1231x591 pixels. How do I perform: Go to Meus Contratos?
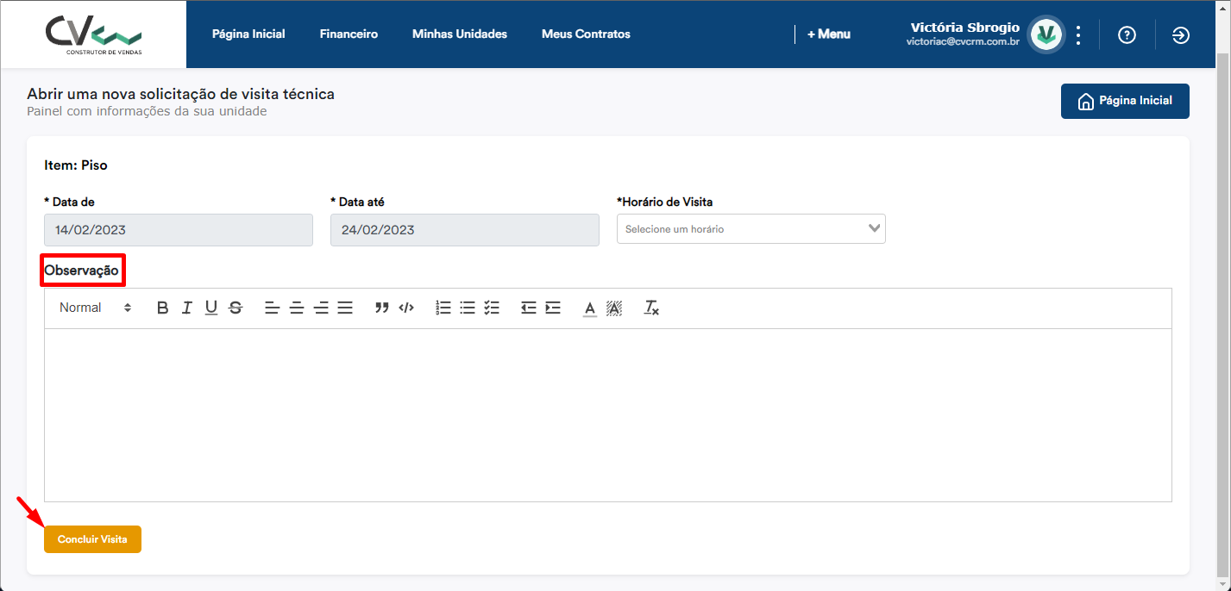[586, 34]
